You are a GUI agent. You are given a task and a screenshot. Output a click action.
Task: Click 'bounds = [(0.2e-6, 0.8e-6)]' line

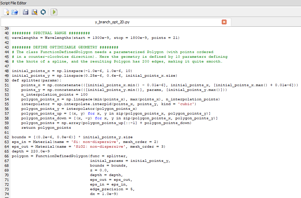click(72, 137)
